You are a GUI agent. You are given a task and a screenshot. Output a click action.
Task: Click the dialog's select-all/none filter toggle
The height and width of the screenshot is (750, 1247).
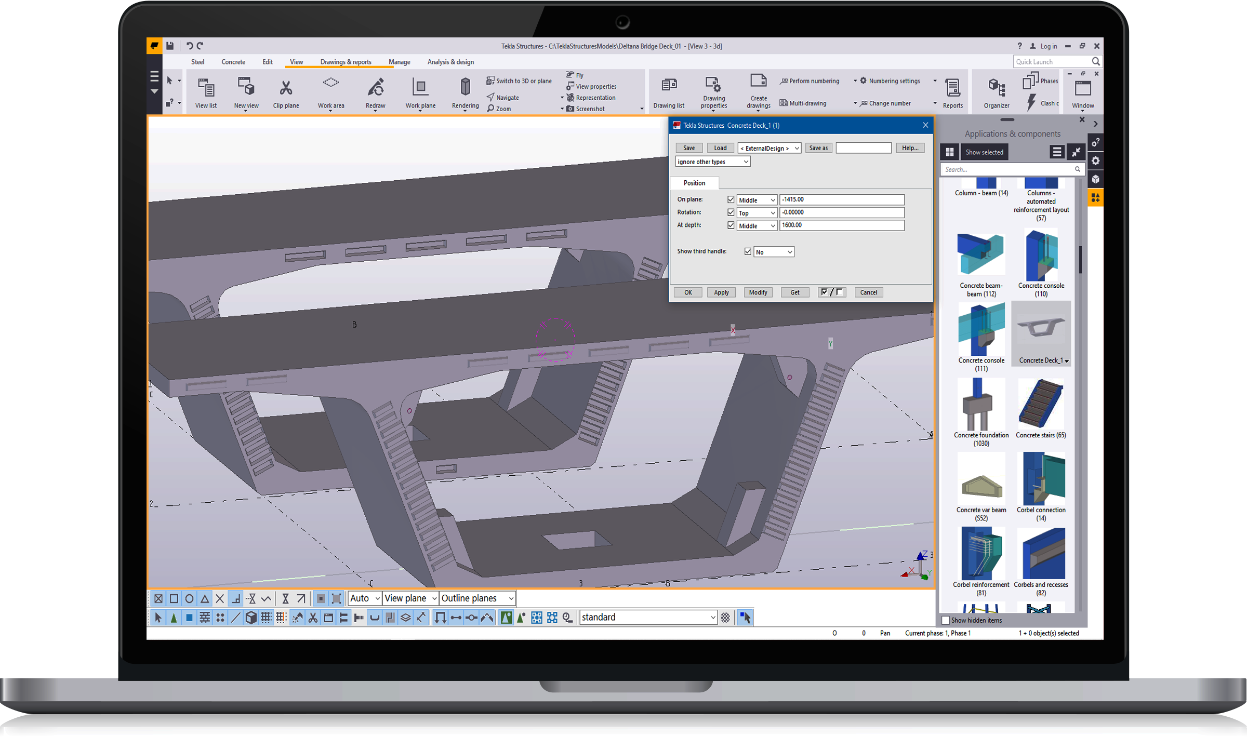click(x=832, y=292)
